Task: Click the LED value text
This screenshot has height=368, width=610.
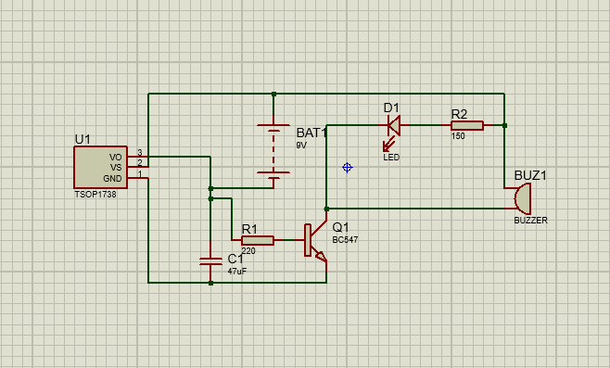Action: [x=391, y=158]
